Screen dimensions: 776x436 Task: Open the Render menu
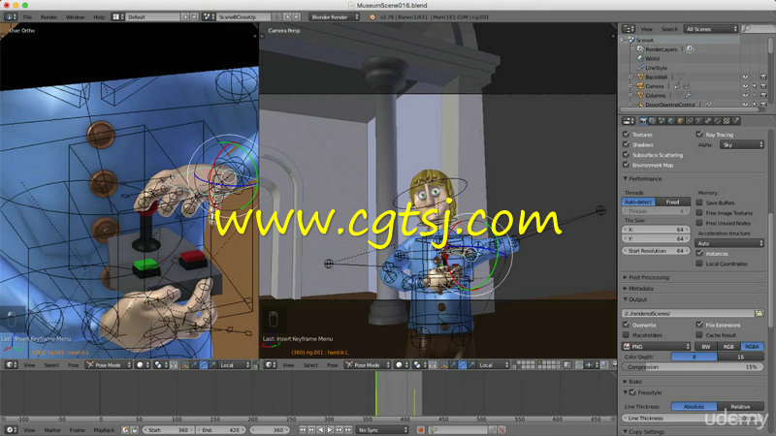click(x=48, y=16)
